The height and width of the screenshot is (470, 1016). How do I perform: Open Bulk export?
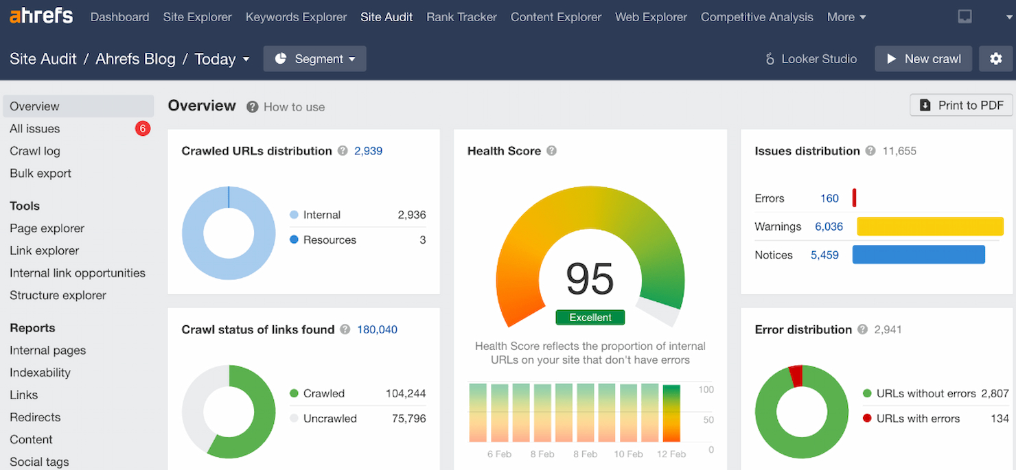click(41, 173)
